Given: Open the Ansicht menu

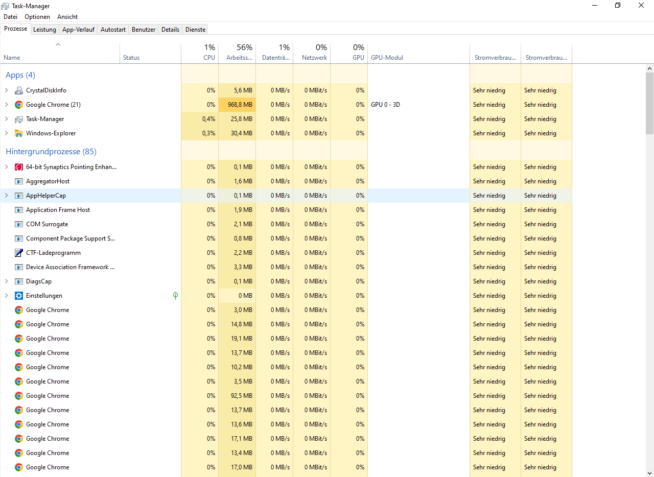Looking at the screenshot, I should click(67, 17).
